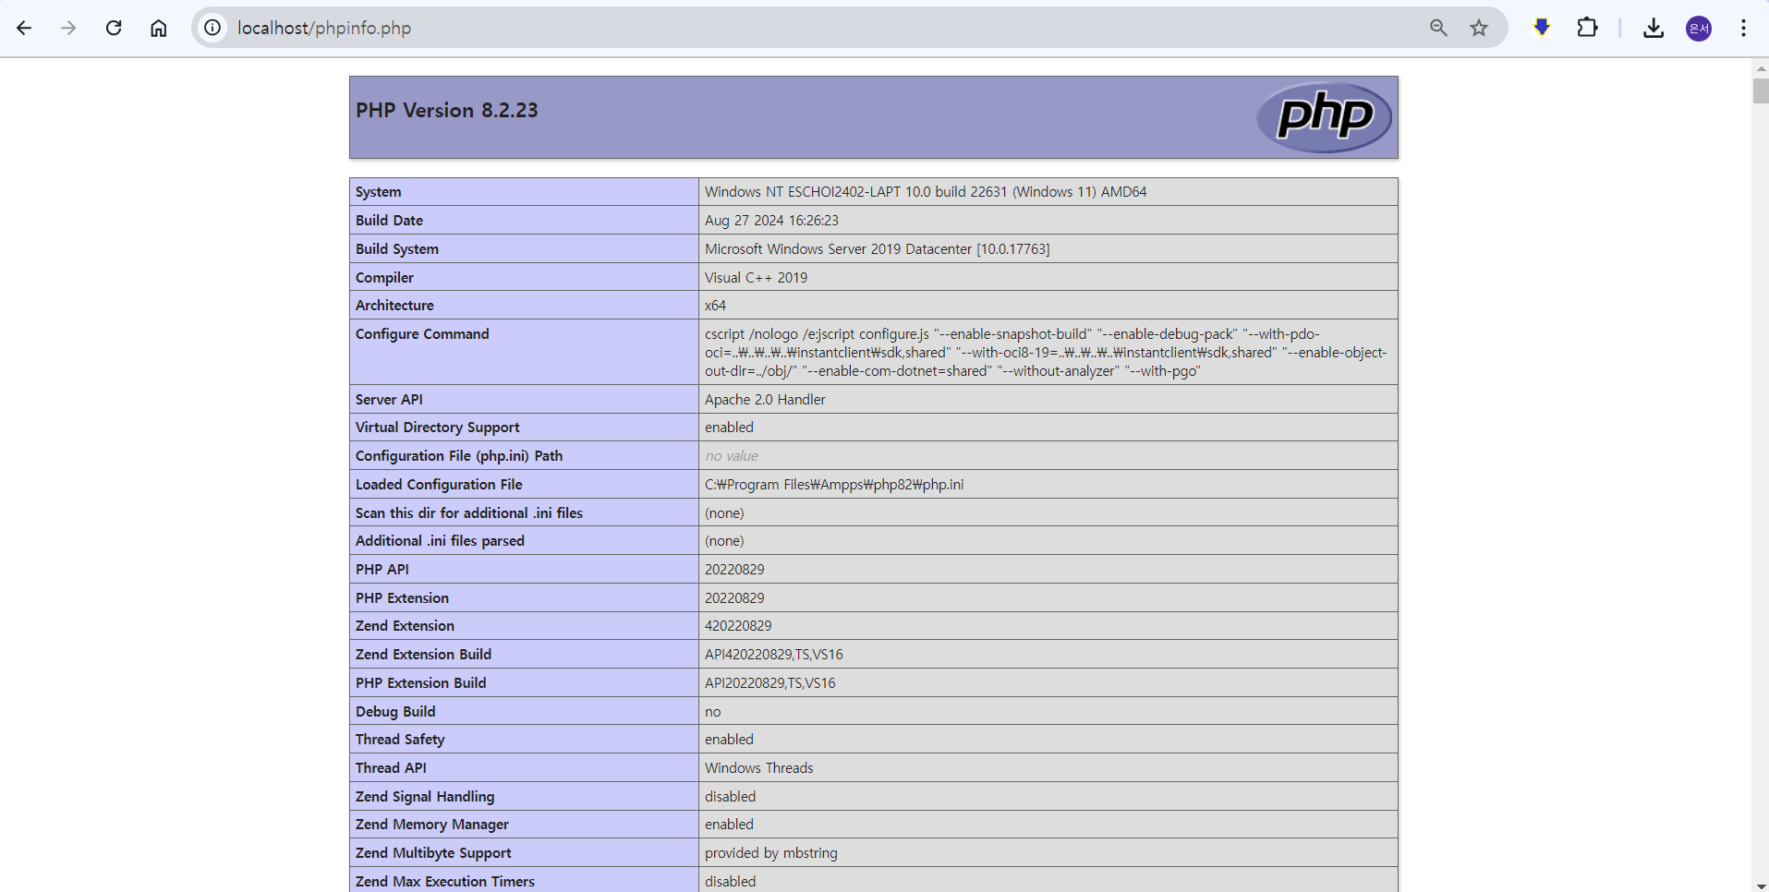The image size is (1769, 892).
Task: Bookmark this page with the star
Action: point(1479,28)
